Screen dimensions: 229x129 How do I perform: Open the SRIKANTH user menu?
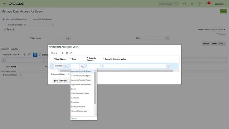click(220, 4)
